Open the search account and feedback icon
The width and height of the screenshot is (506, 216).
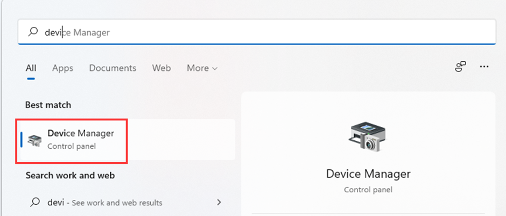(x=460, y=67)
